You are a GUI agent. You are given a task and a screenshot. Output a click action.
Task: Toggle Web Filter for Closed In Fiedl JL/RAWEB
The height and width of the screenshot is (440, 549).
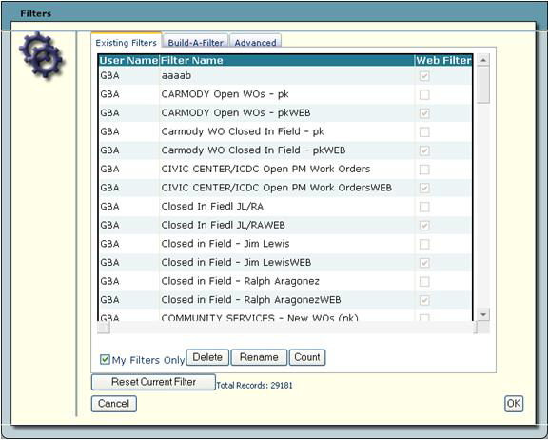click(424, 226)
